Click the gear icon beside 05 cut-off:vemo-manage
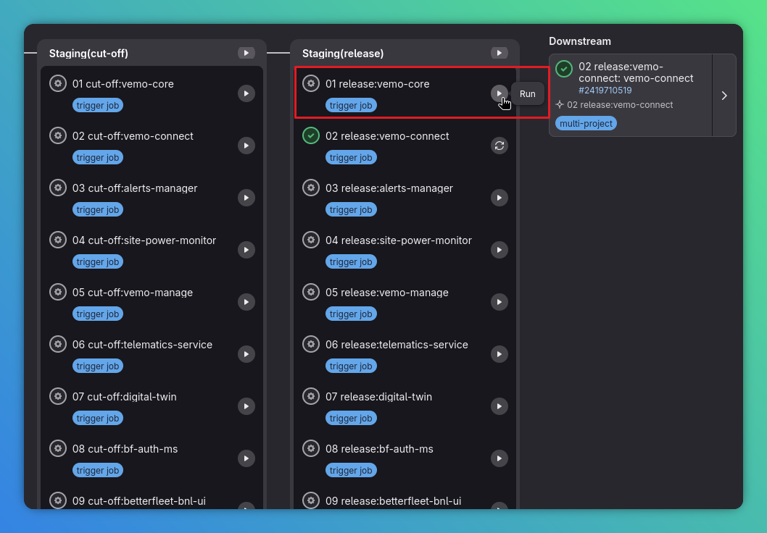This screenshot has height=533, width=767. (58, 292)
